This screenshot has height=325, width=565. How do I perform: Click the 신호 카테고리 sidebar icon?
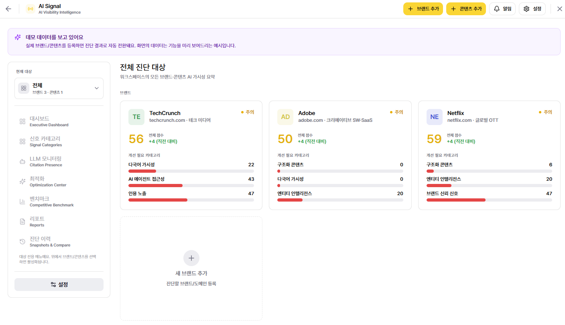point(22,141)
